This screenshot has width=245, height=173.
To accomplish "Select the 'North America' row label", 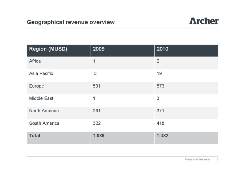I will click(x=44, y=111).
